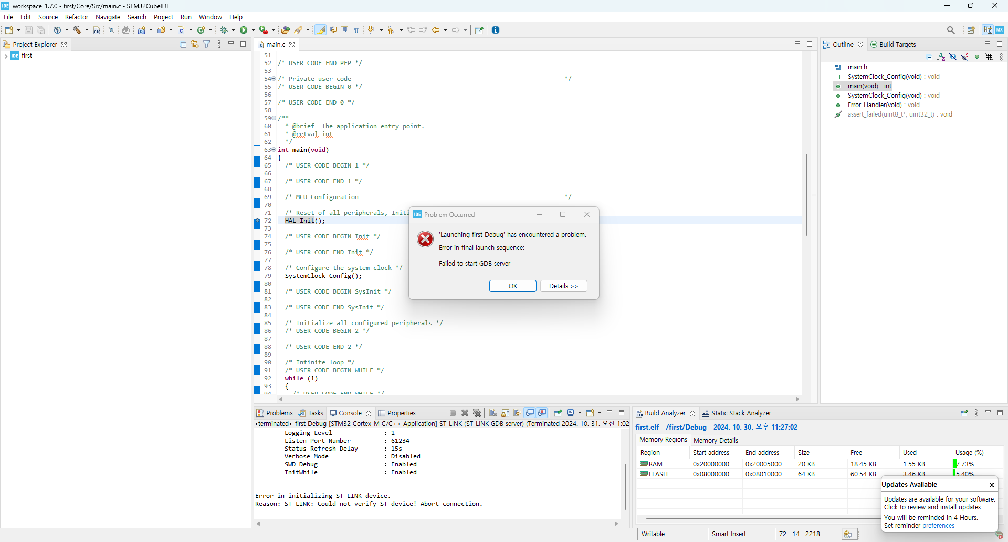This screenshot has width=1008, height=542.
Task: Click status bar updates icon
Action: pyautogui.click(x=848, y=534)
